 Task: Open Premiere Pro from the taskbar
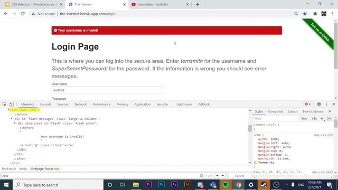[x=148, y=185]
